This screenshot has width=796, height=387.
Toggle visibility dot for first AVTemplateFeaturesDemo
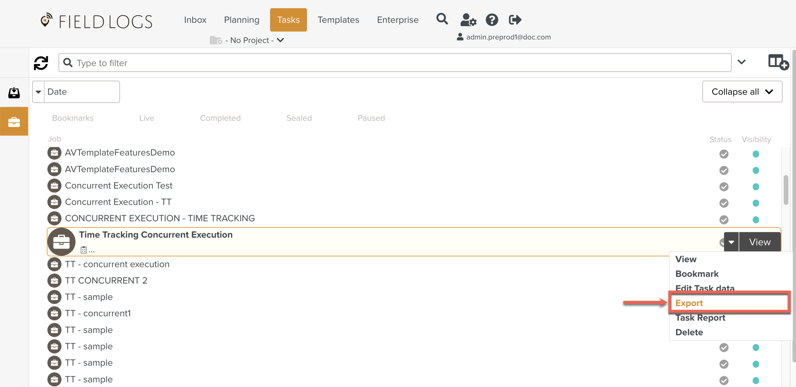756,154
